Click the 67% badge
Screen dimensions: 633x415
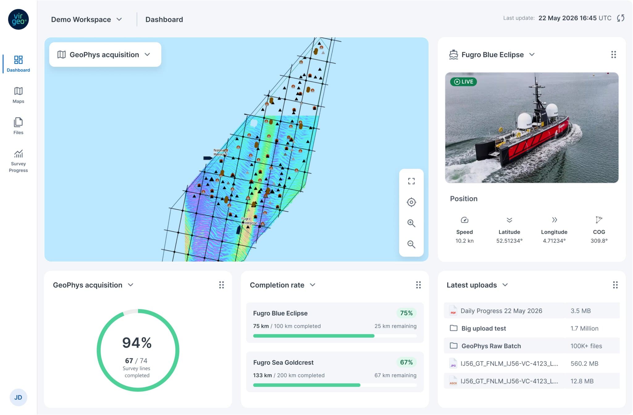(406, 362)
